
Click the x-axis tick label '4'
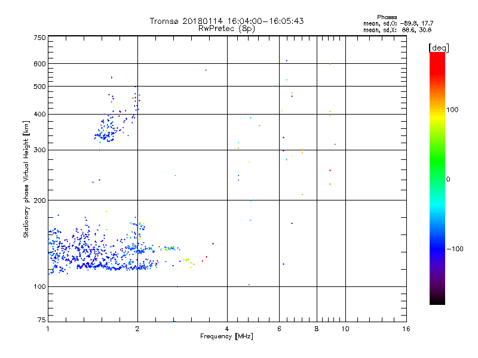pyautogui.click(x=227, y=329)
